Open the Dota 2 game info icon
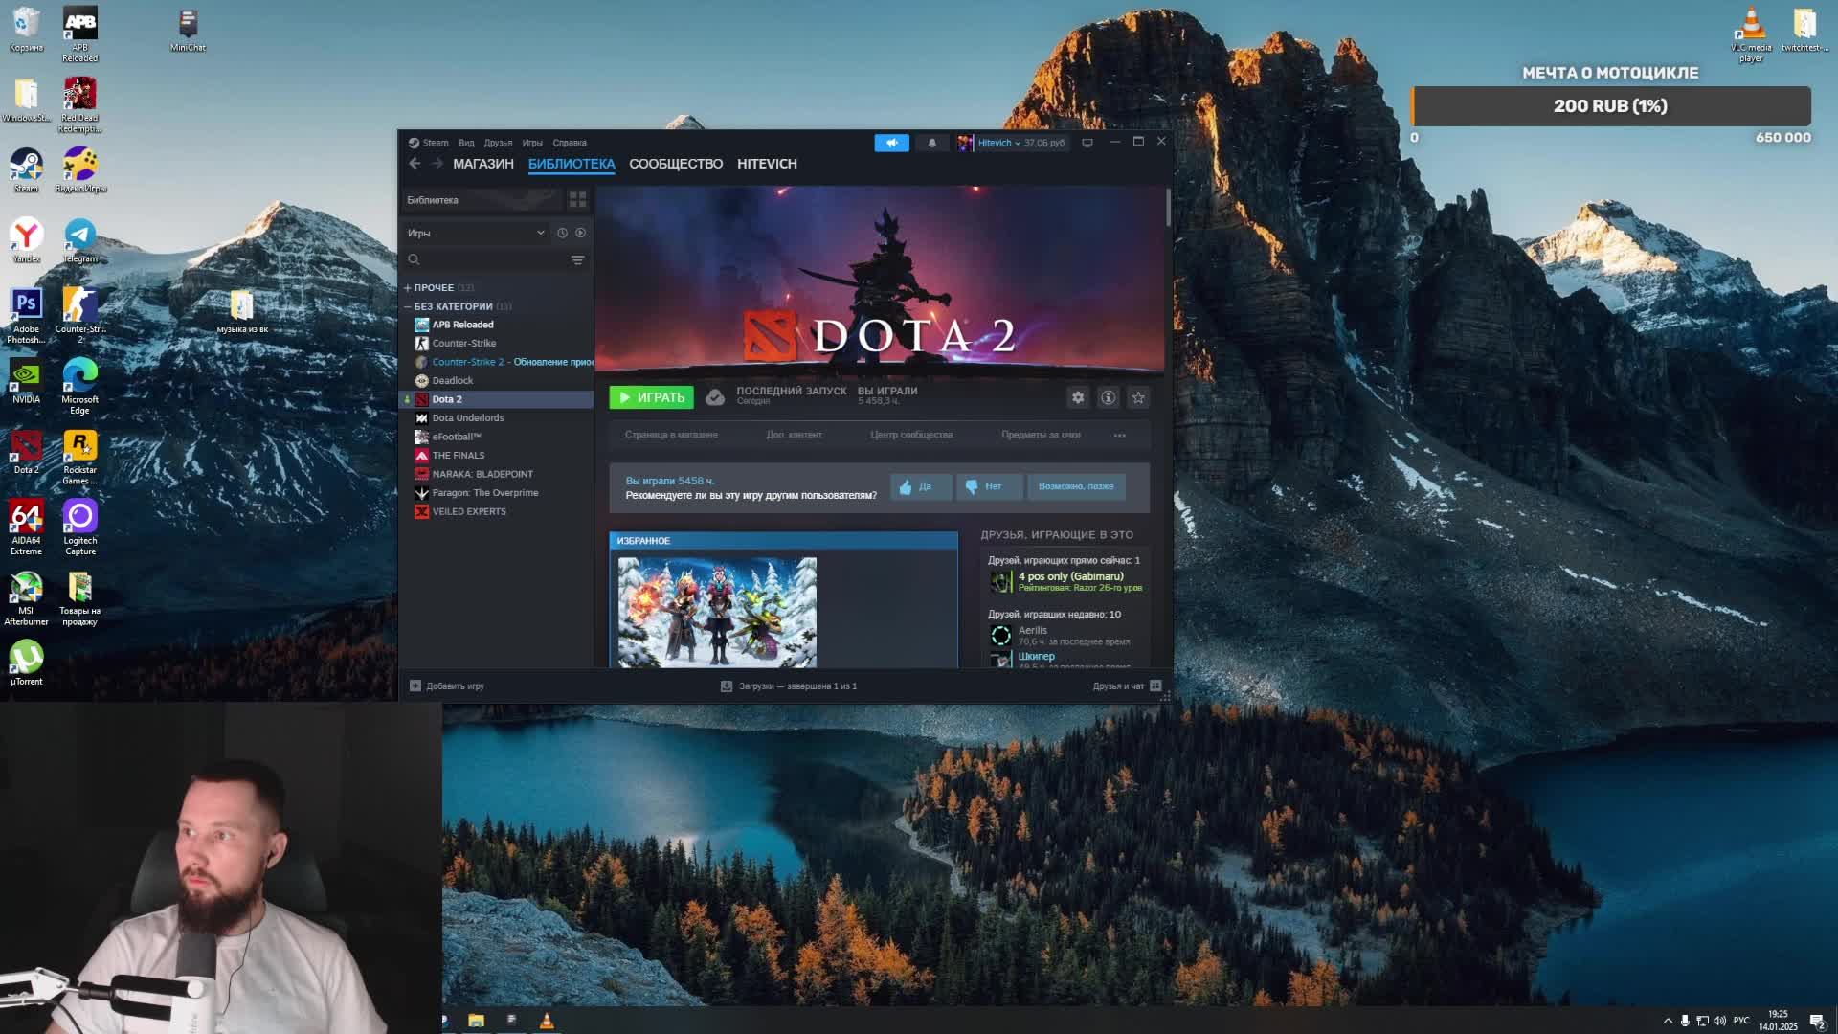 [x=1108, y=397]
